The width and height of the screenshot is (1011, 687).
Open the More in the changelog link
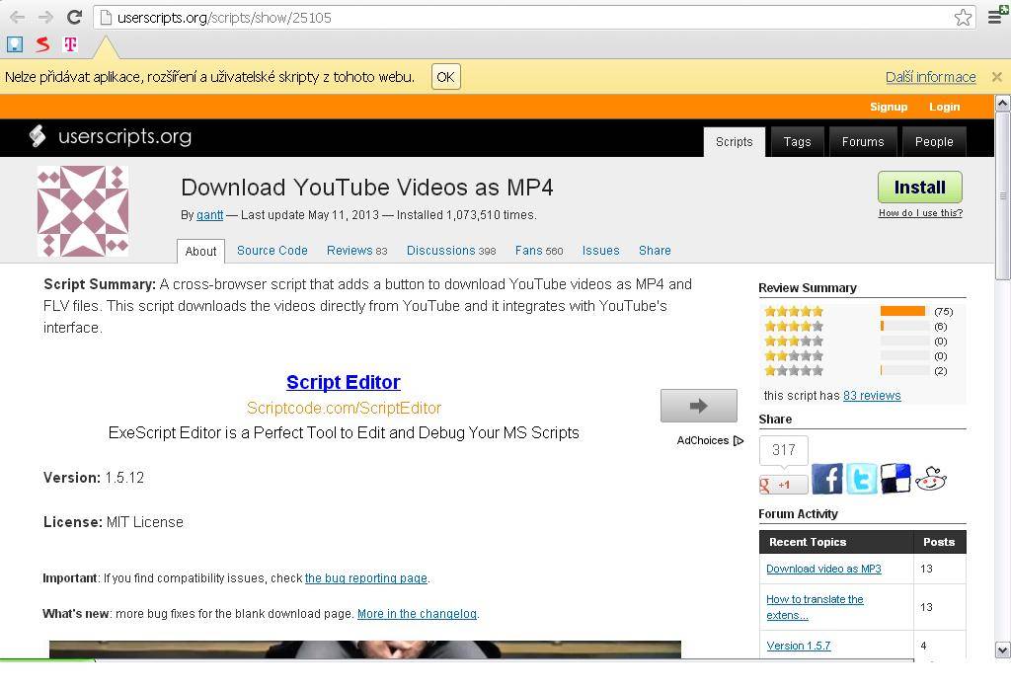[x=418, y=614]
